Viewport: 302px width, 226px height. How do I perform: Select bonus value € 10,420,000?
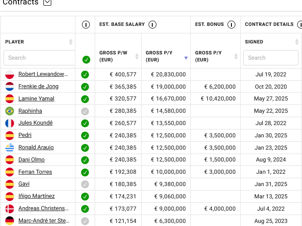218,99
